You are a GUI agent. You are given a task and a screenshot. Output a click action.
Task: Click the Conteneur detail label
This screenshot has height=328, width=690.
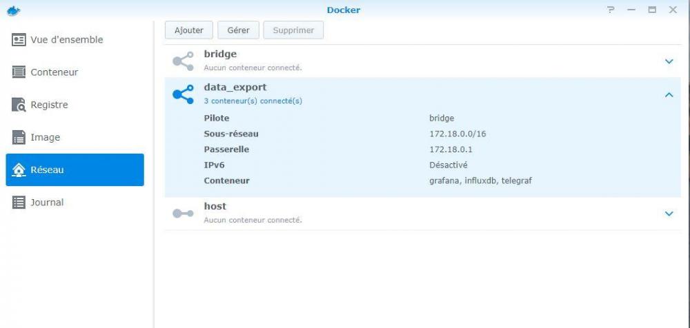pyautogui.click(x=226, y=181)
